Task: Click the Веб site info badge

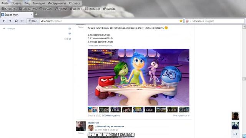Action: pyautogui.click(x=33, y=21)
